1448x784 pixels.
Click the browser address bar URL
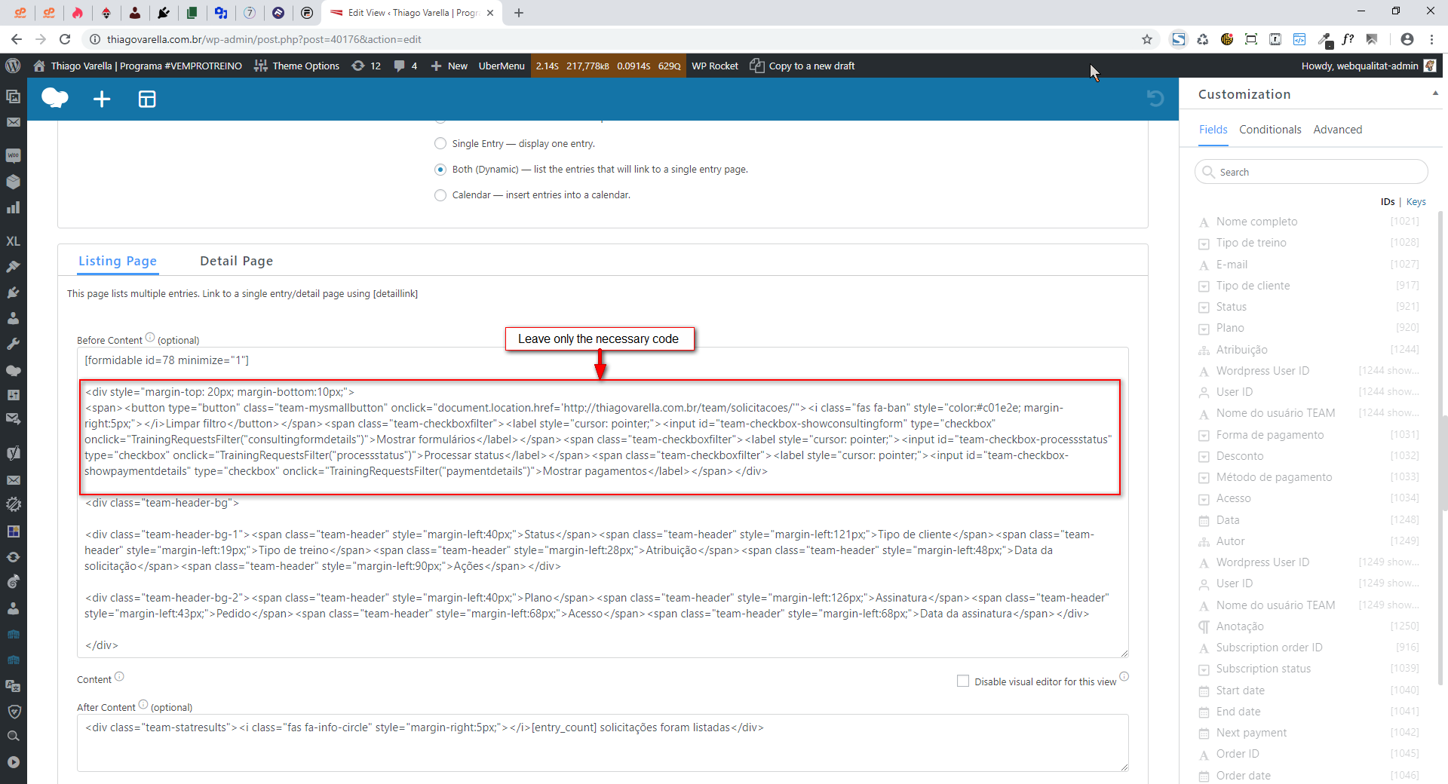pos(264,39)
